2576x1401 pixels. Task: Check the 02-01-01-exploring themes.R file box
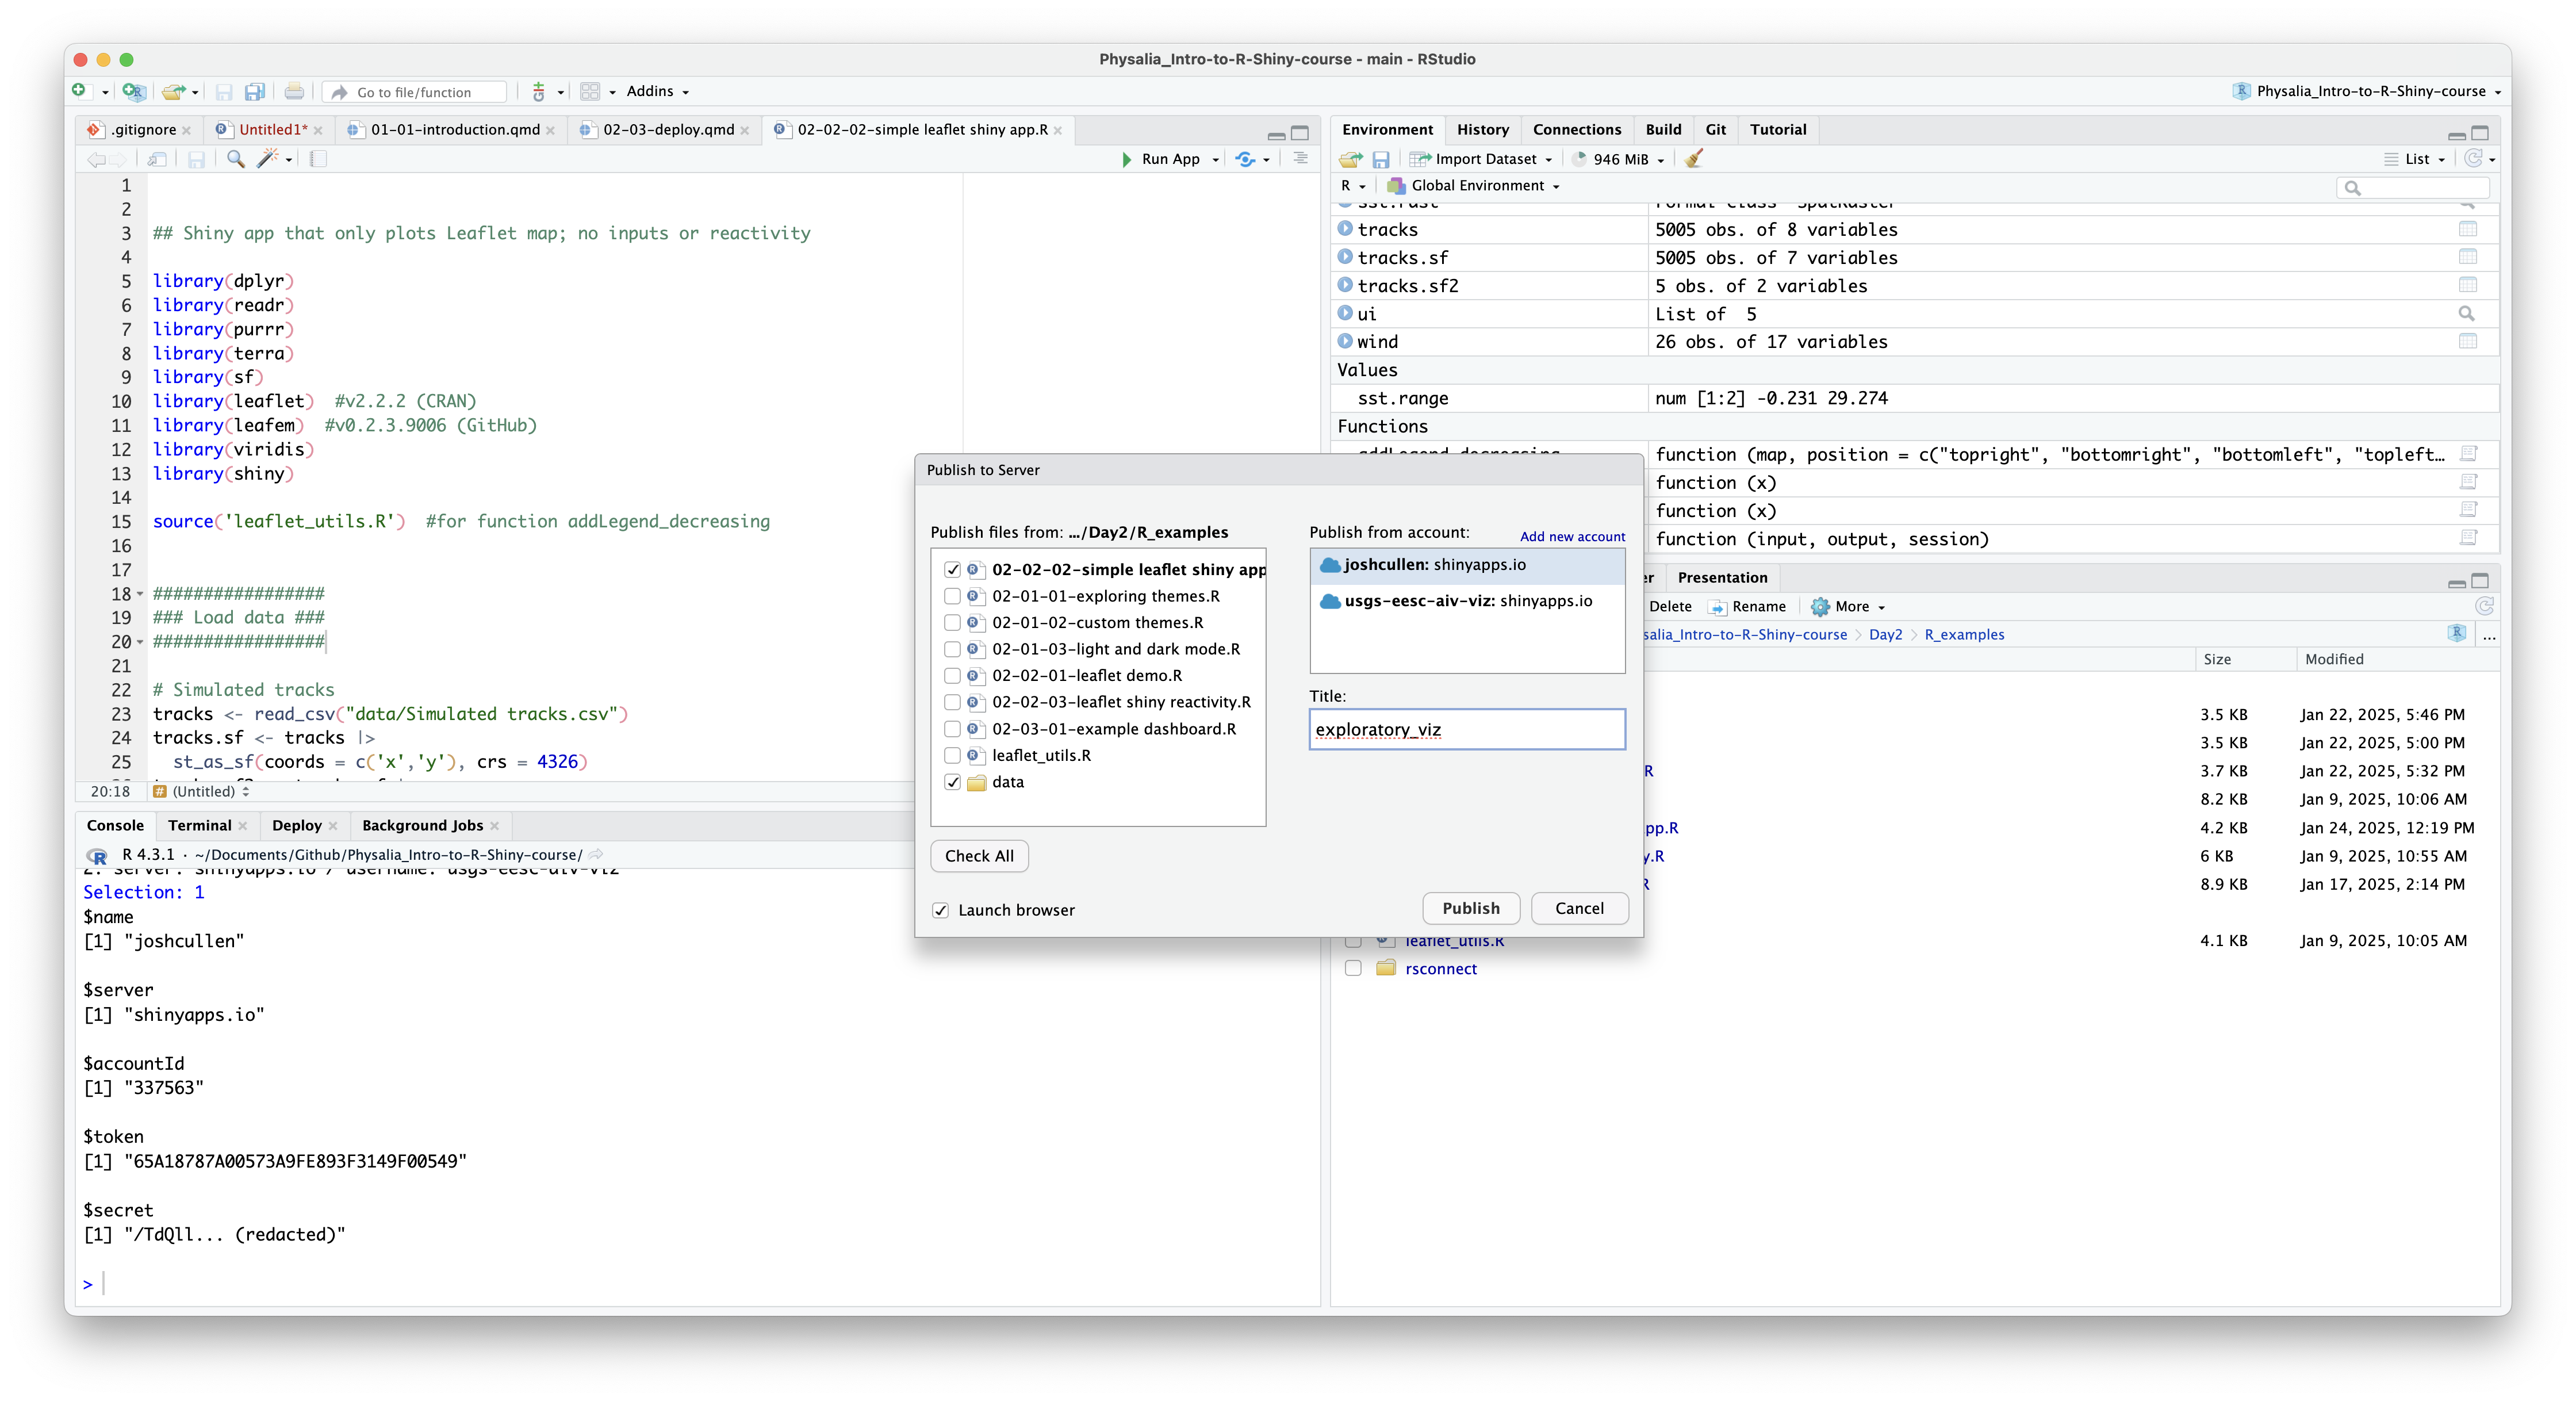pos(952,596)
